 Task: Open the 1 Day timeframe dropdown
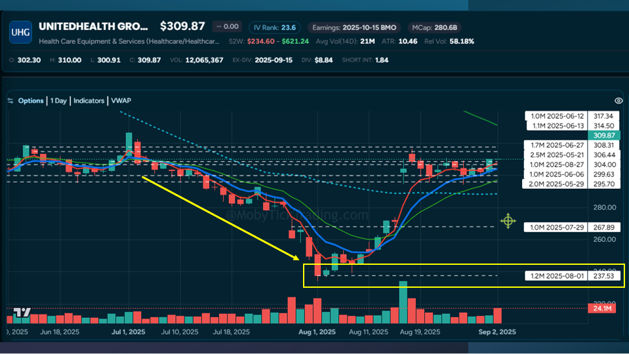pos(59,101)
